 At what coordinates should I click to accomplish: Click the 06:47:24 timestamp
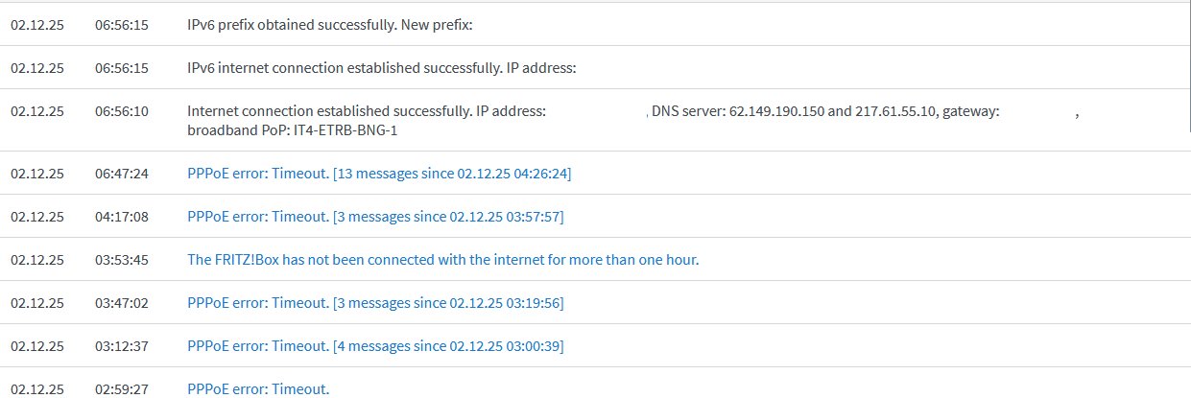pyautogui.click(x=122, y=174)
